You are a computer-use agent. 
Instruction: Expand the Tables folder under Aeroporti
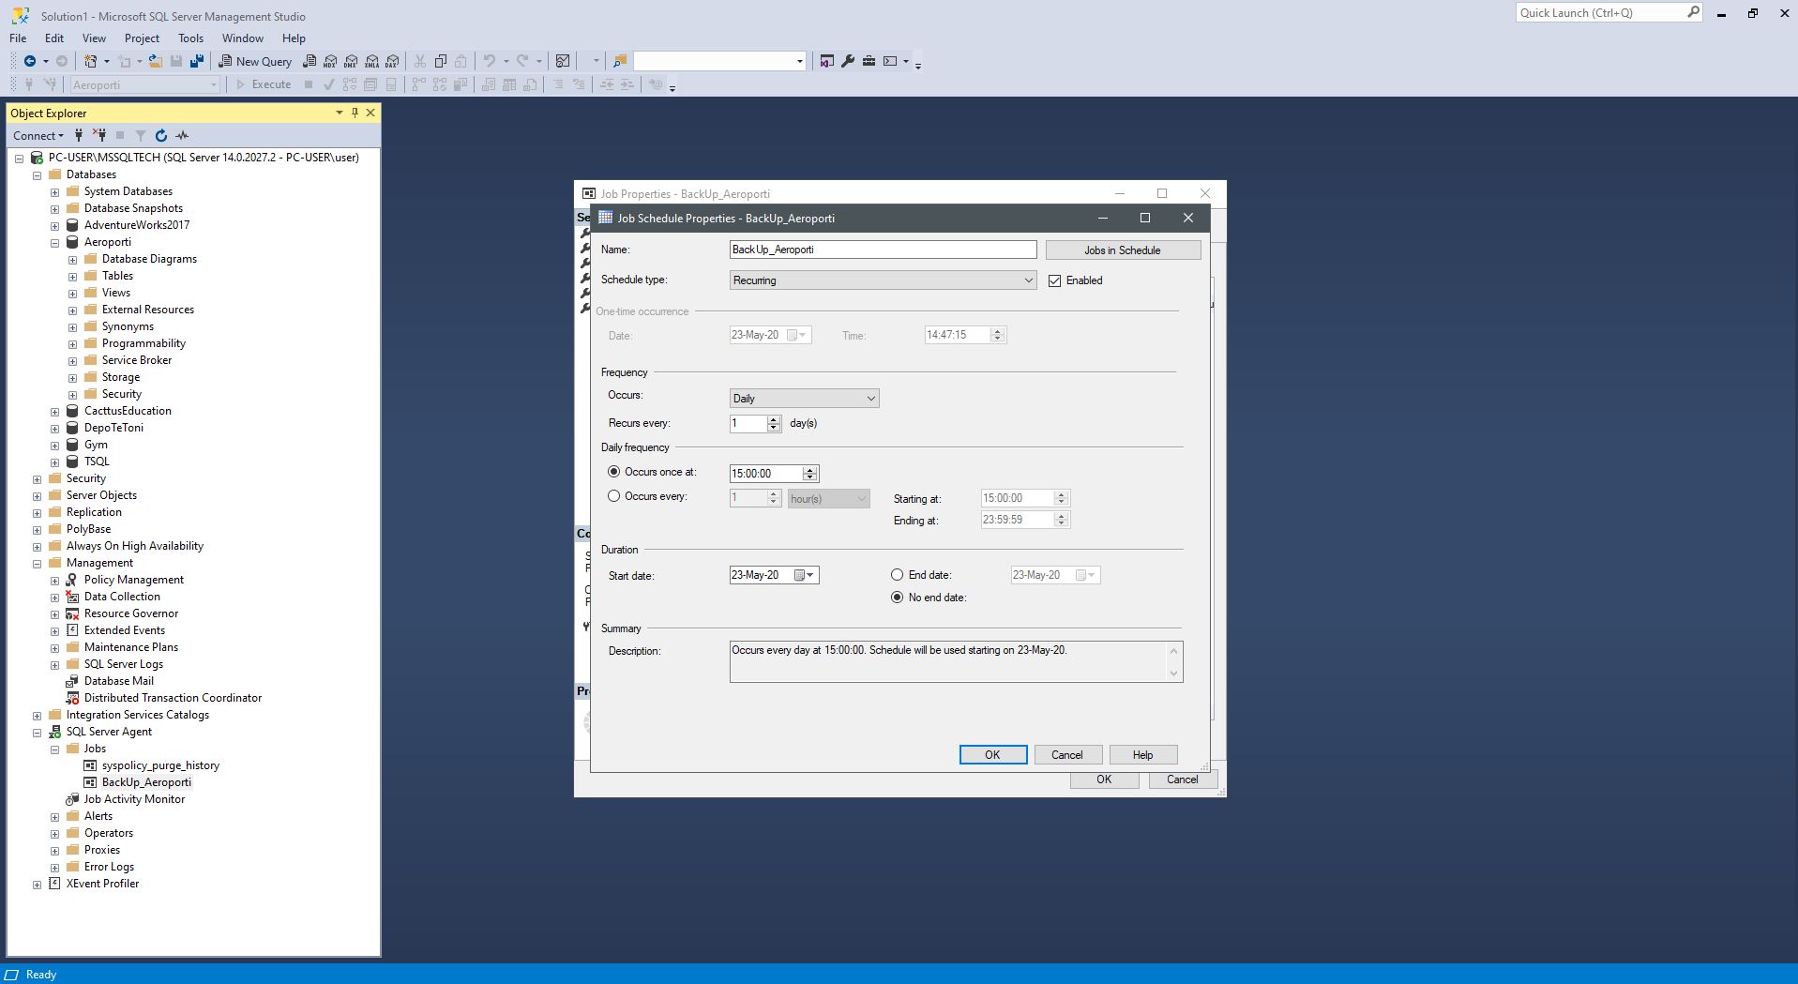tap(72, 277)
